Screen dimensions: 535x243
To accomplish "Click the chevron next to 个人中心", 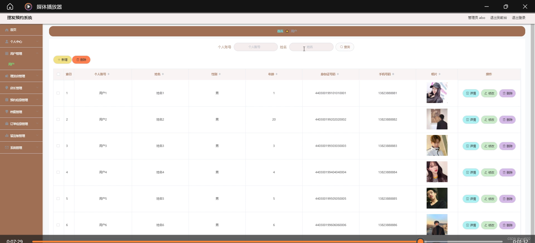I will tap(37, 42).
